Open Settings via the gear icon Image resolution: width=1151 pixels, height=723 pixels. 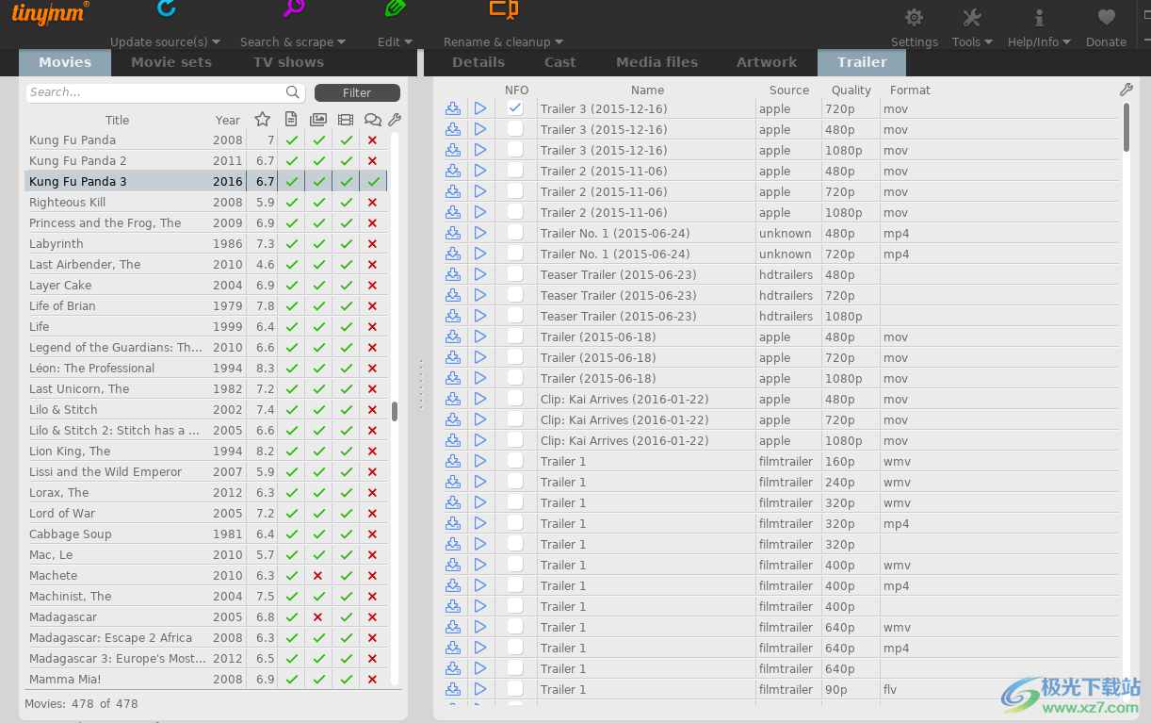point(914,18)
